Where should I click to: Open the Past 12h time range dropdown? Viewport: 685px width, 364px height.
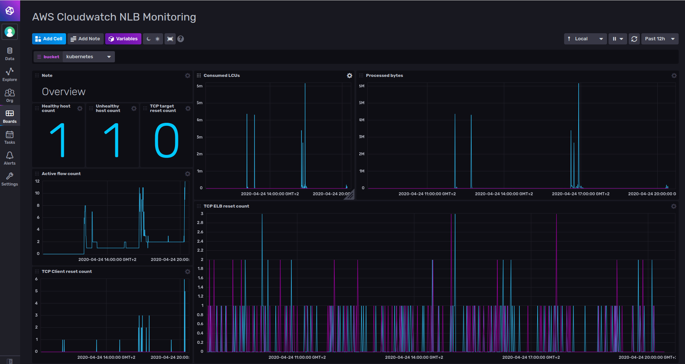pos(659,38)
